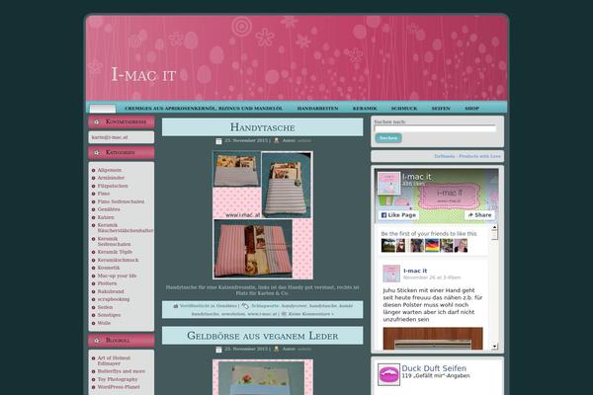Click the Suchen nach search input field
Screen dimensions: 593x395
(x=435, y=128)
